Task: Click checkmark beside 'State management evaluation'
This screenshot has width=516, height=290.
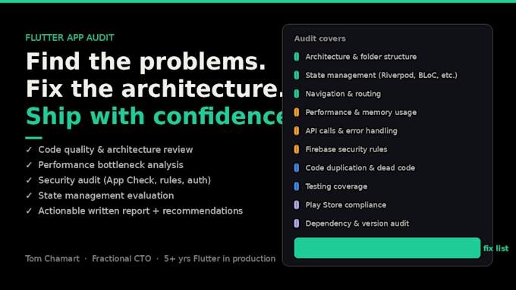Action: point(29,196)
